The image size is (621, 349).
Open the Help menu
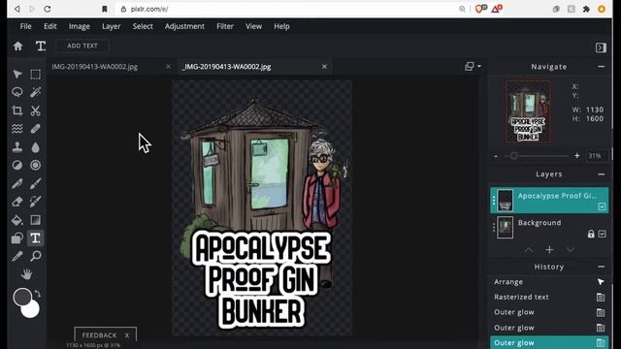click(281, 26)
